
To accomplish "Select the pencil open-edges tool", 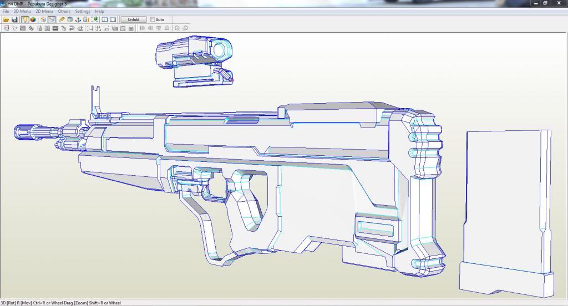I will click(62, 19).
